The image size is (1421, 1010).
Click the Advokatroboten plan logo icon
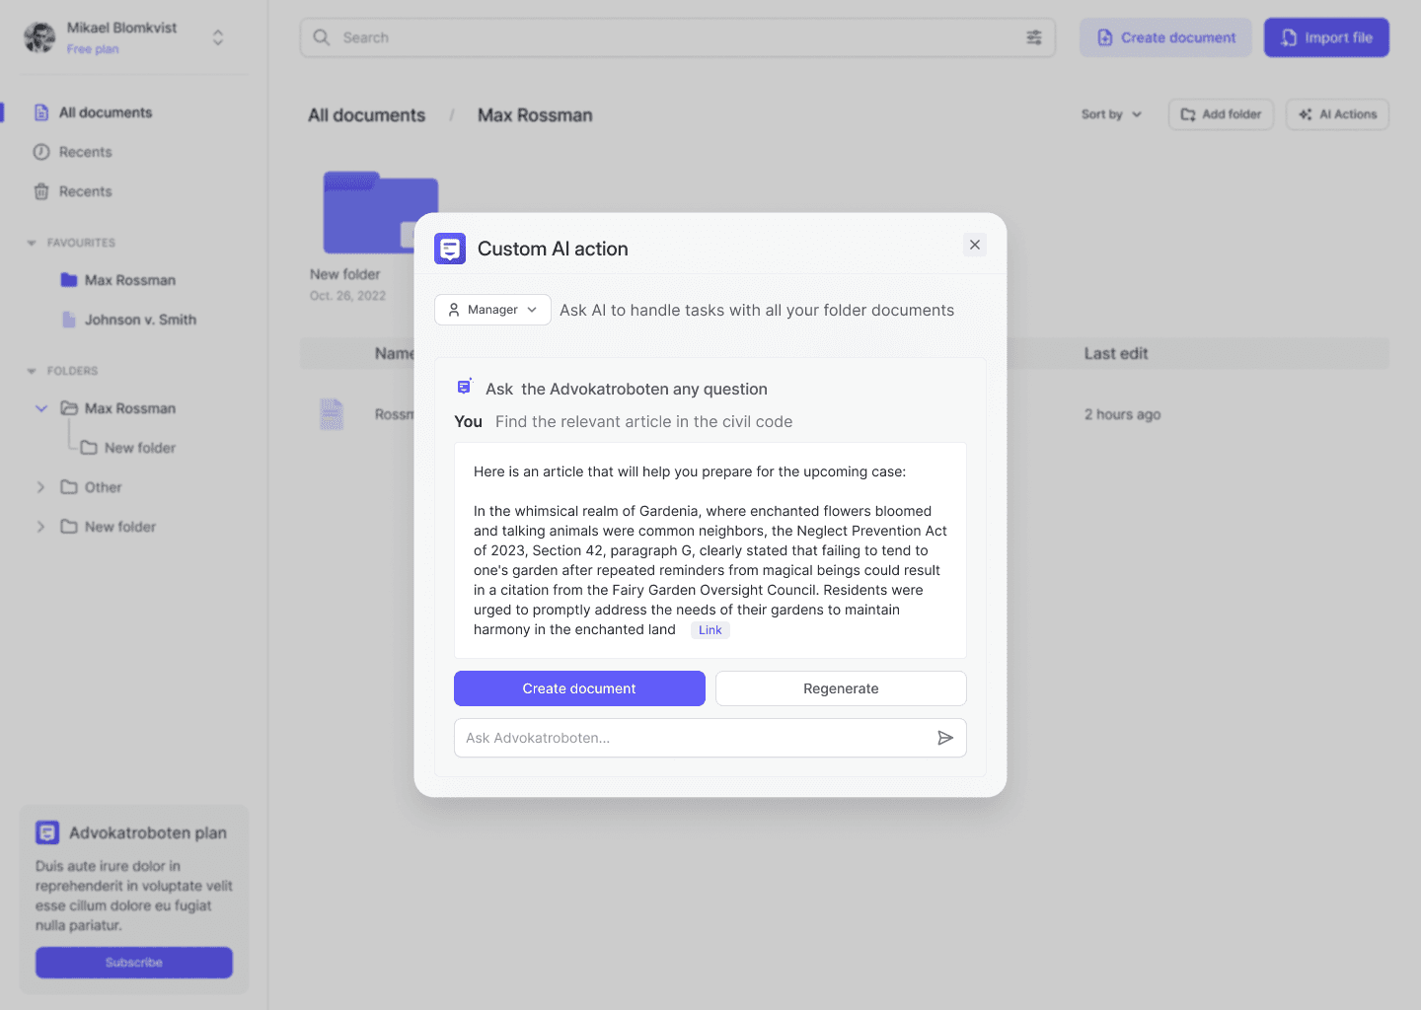[47, 832]
